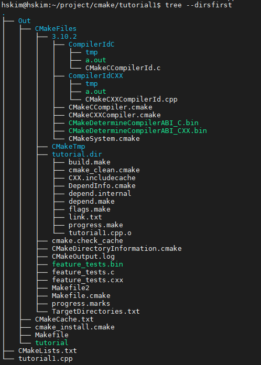261x365 pixels.
Task: Select the 'CMakeCache.txt' entry
Action: pos(64,319)
